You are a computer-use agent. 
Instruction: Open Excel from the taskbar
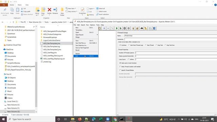tap(101, 119)
